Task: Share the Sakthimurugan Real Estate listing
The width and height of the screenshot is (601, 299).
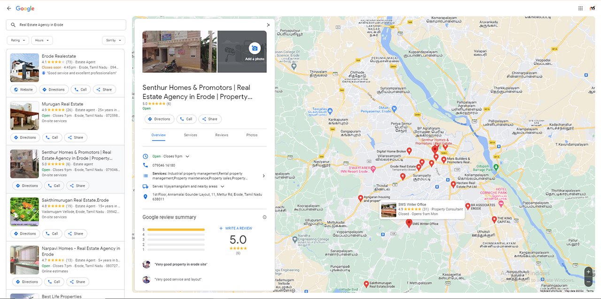Action: [x=76, y=234]
